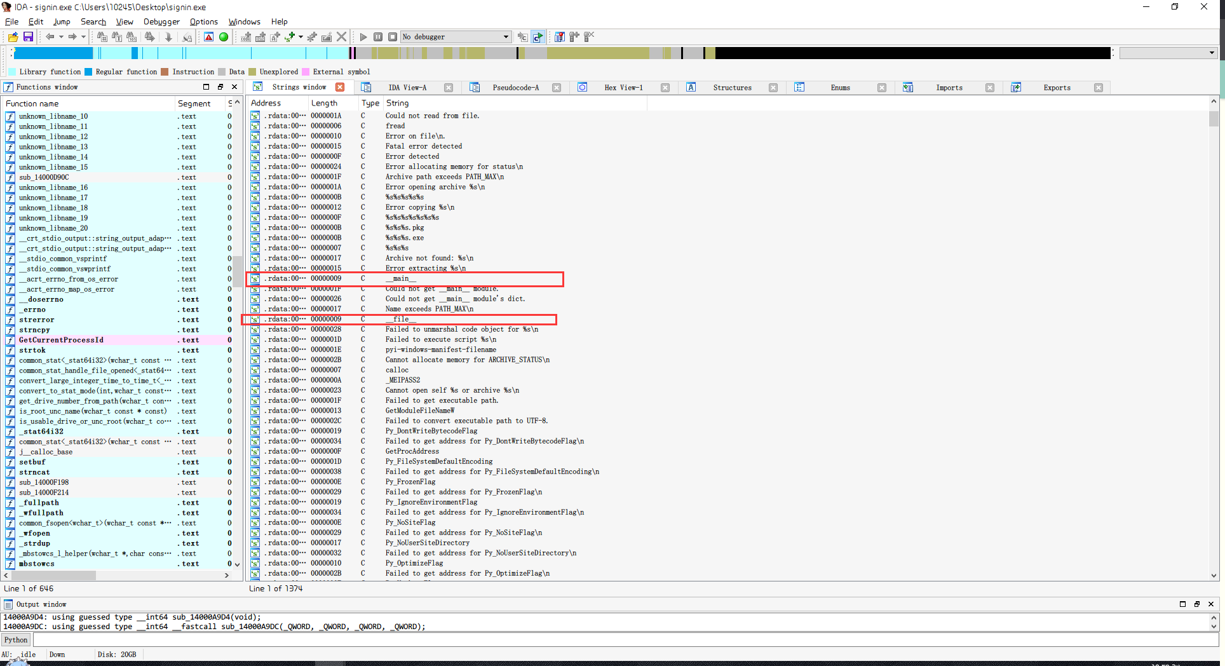
Task: Close the Strings window tab
Action: coord(340,87)
